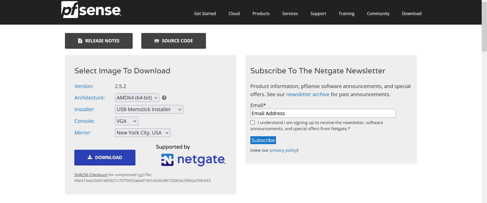487x203 pixels.
Task: Open the Training menu
Action: point(346,13)
